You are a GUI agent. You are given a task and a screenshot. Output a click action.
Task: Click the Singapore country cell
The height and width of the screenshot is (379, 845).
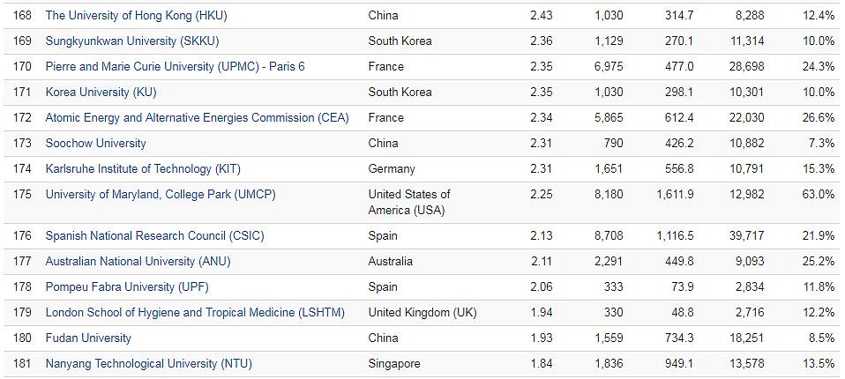point(394,363)
